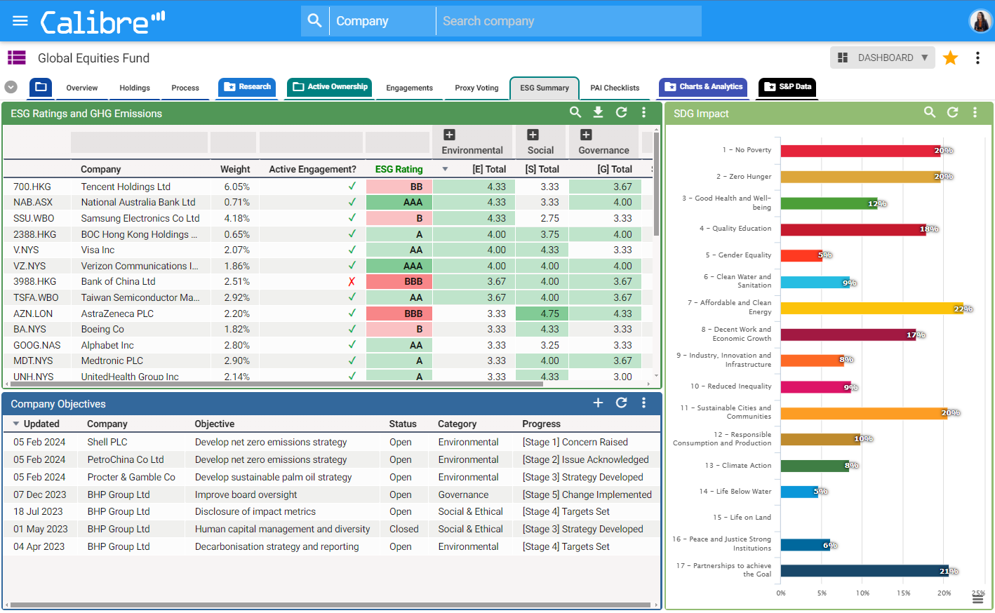Toggle Active Engagement check for Tencent Holdings
The width and height of the screenshot is (995, 613).
pos(352,187)
